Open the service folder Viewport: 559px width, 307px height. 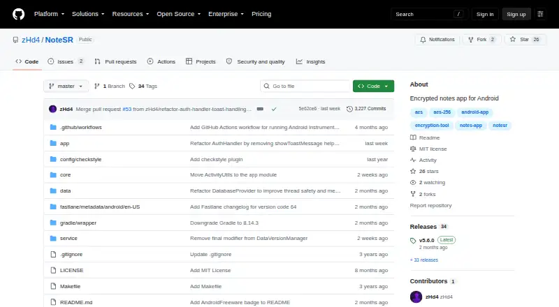[x=68, y=238]
